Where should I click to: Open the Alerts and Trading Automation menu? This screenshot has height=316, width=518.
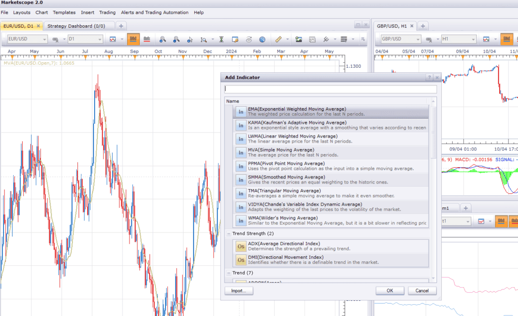coord(154,12)
